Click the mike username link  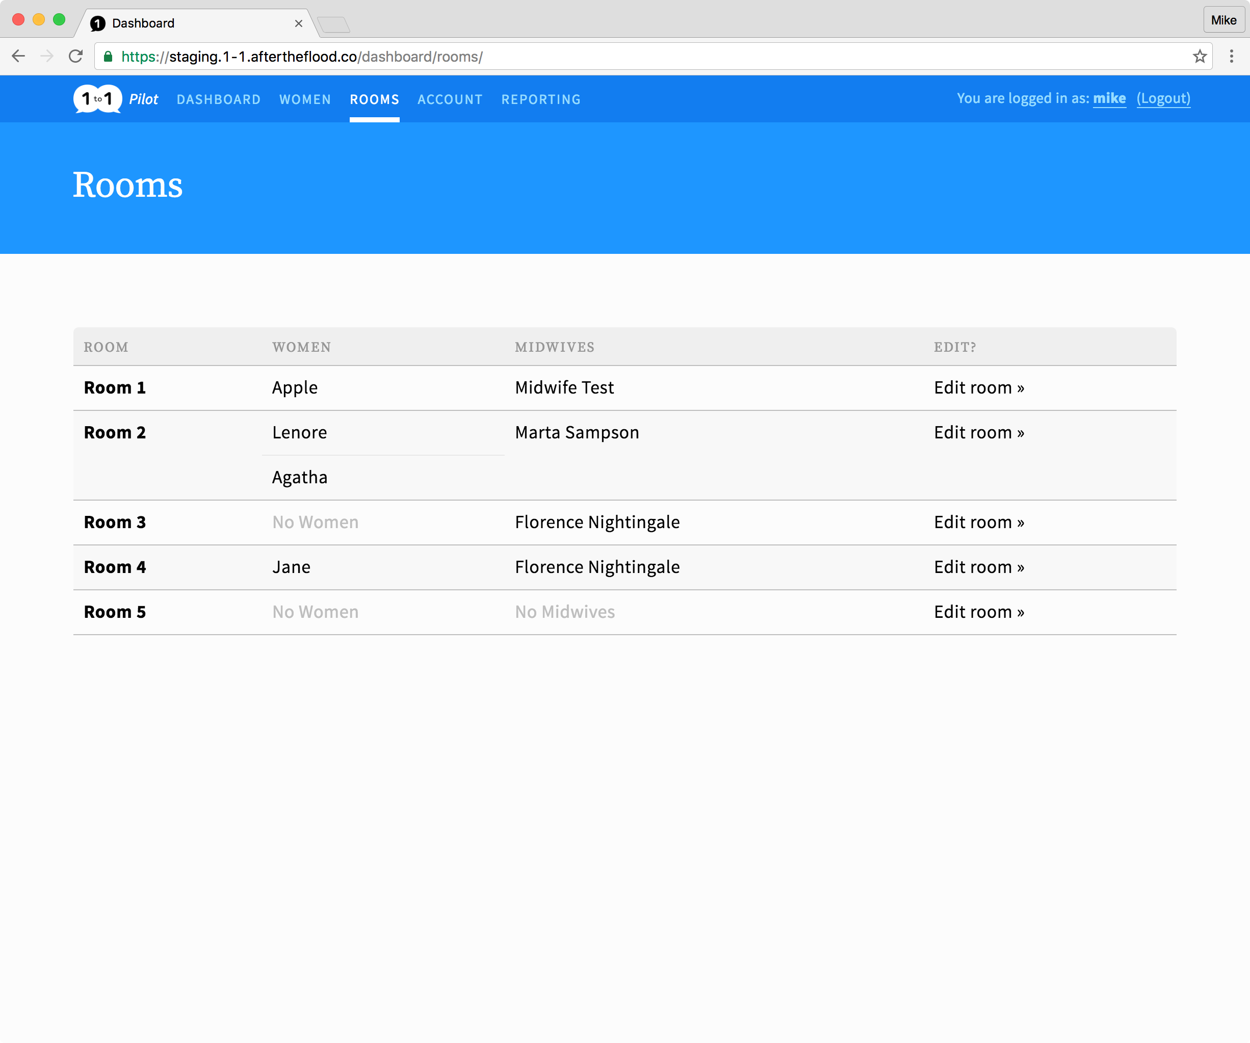point(1109,98)
